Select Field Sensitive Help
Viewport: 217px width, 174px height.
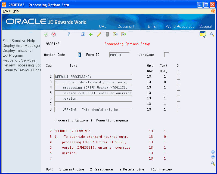coord(19,41)
